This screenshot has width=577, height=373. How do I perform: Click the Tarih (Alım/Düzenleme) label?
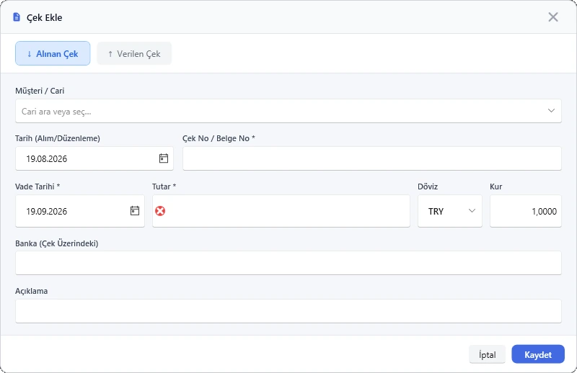pos(58,138)
